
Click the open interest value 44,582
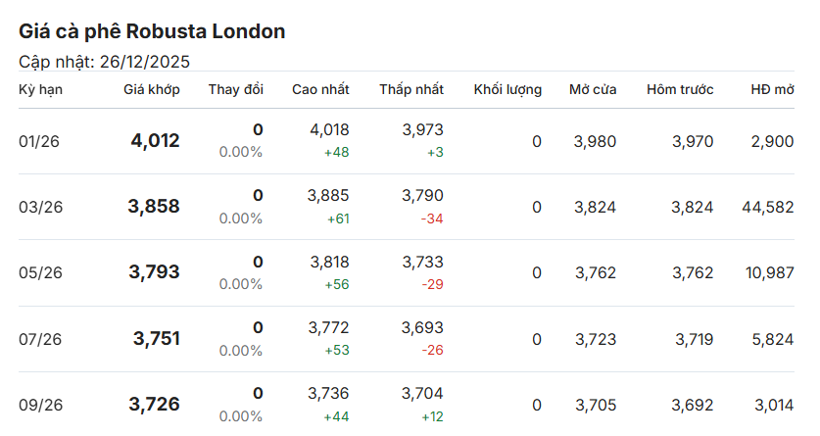pos(767,207)
